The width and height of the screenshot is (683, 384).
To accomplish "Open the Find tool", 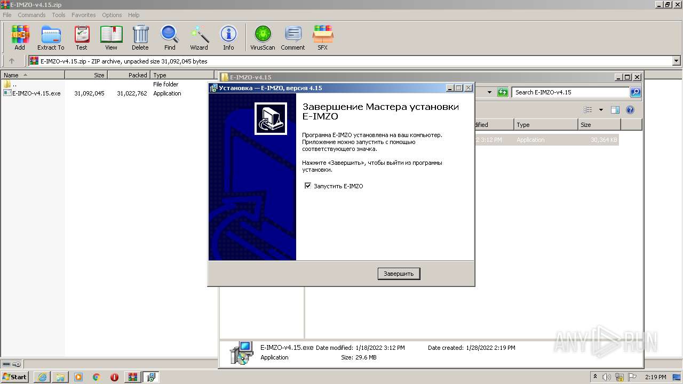I will pos(170,38).
